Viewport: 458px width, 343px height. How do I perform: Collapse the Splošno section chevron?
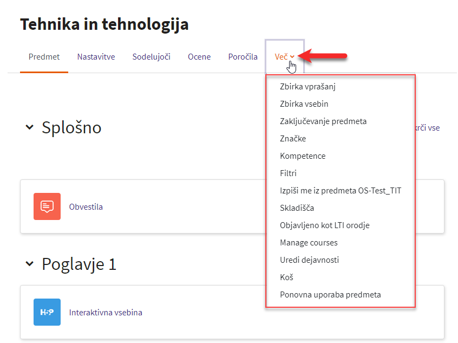click(x=29, y=127)
